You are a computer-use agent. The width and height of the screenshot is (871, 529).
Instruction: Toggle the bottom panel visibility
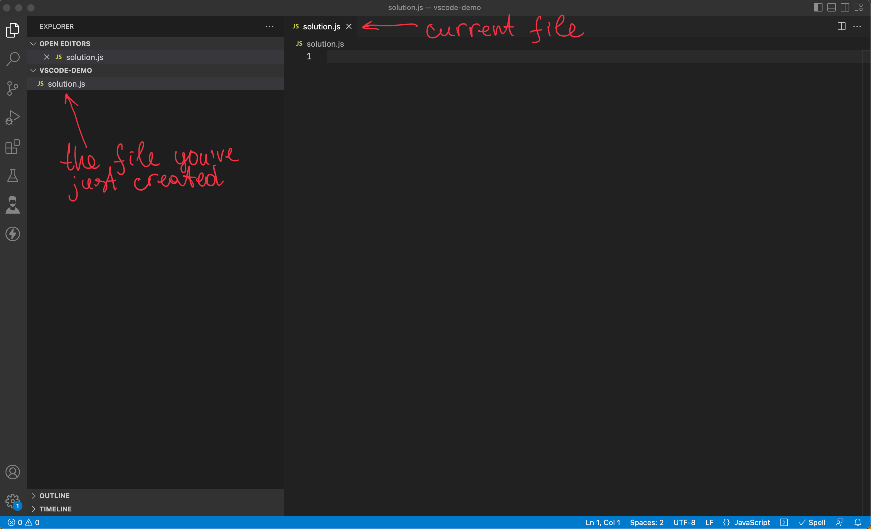831,7
